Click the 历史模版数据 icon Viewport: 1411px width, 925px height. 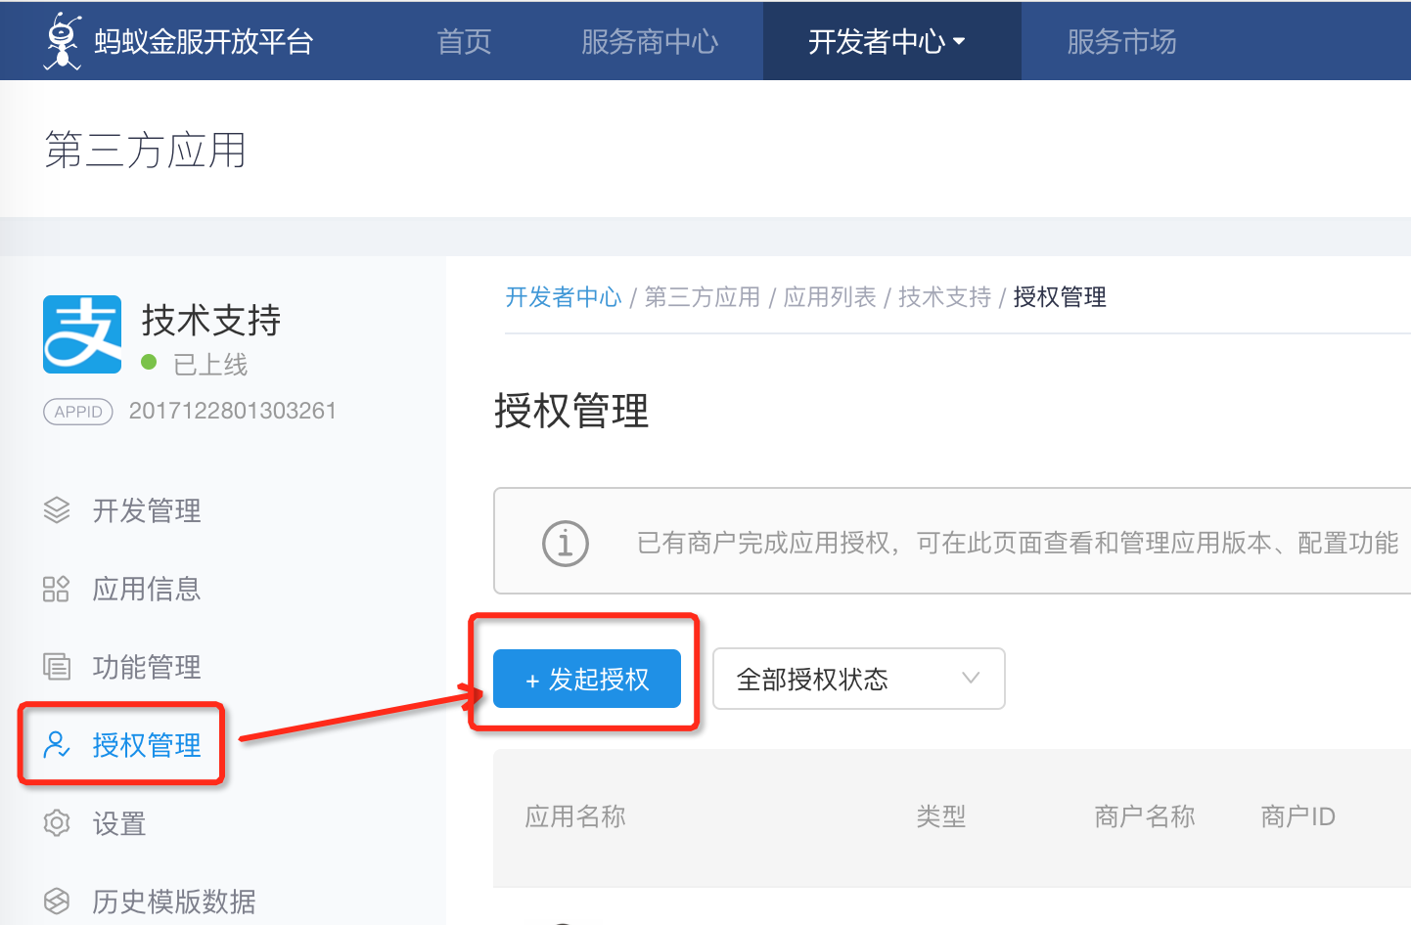click(x=57, y=901)
